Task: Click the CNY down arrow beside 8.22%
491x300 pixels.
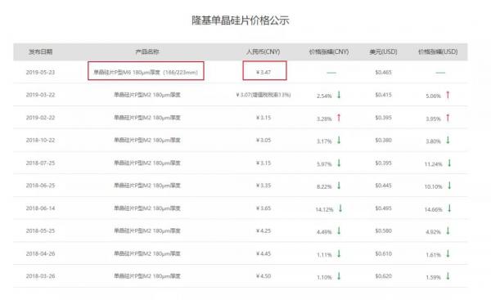Action: click(x=339, y=186)
